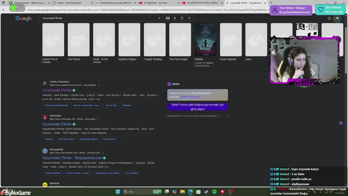The width and height of the screenshot is (348, 196).
Task: Open The Roses movie card
Action: (79, 42)
